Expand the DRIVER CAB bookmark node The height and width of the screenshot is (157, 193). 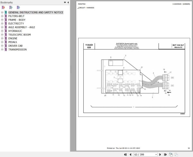pos(2,46)
